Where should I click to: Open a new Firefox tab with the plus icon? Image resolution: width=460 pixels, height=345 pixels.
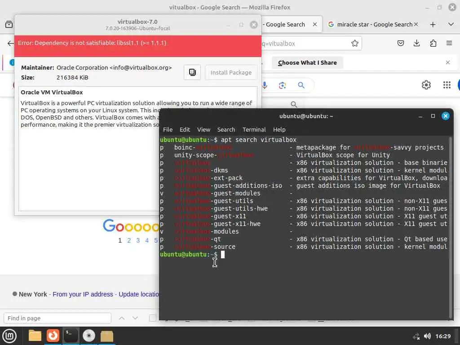point(433,24)
